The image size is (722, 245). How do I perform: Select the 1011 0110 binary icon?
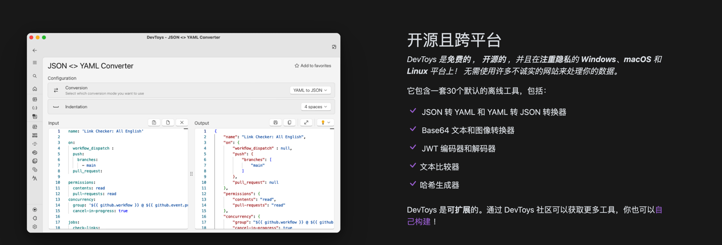pyautogui.click(x=35, y=135)
